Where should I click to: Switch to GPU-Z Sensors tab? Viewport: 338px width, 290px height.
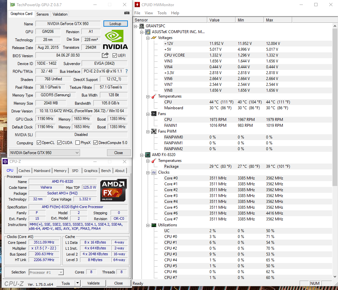click(x=43, y=14)
